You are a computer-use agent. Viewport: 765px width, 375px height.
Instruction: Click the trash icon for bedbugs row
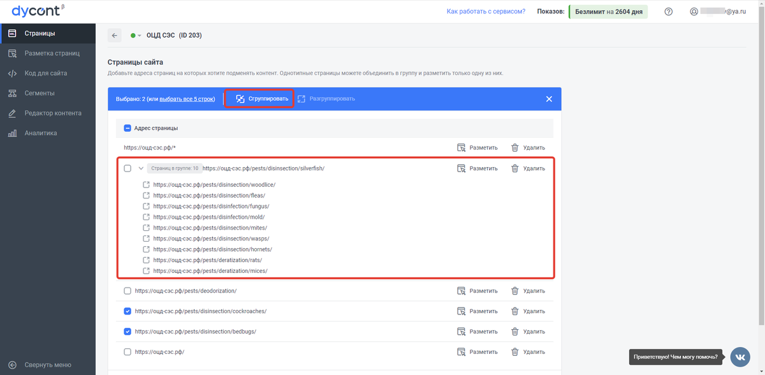coord(515,332)
